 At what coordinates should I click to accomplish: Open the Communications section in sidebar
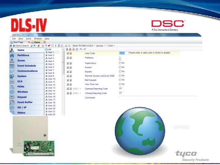tap(27, 71)
